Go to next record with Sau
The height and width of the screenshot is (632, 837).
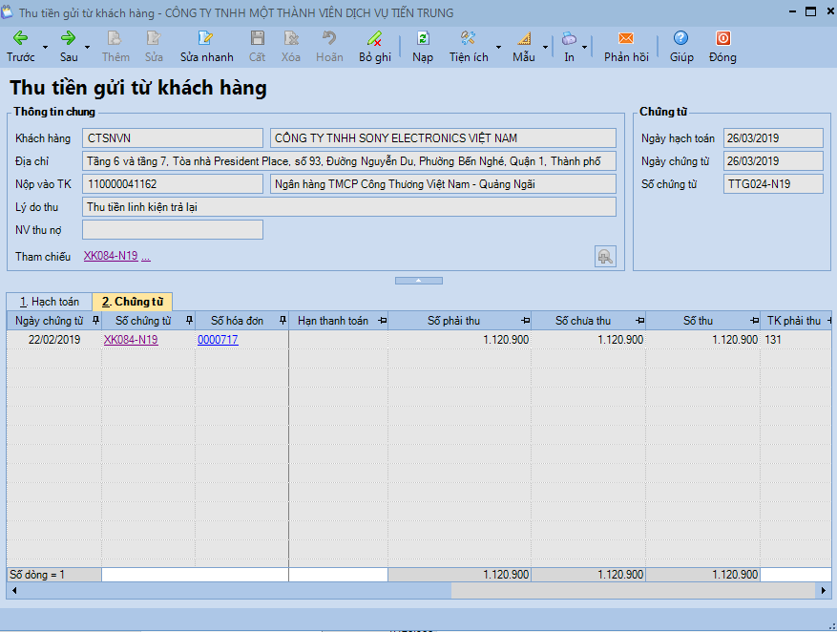tap(69, 46)
